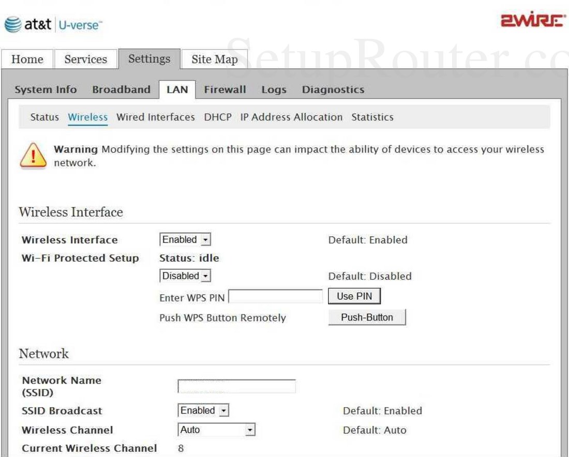Click the Network Name SSID field
Image resolution: width=569 pixels, height=457 pixels.
(x=235, y=385)
